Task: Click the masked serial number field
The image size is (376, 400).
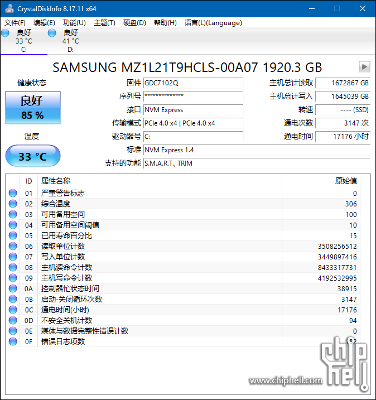Action: (193, 97)
